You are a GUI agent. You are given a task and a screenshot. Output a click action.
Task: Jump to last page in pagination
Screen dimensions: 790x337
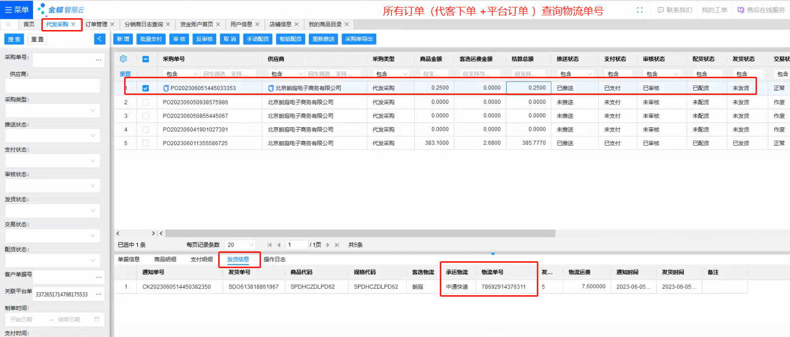click(337, 245)
